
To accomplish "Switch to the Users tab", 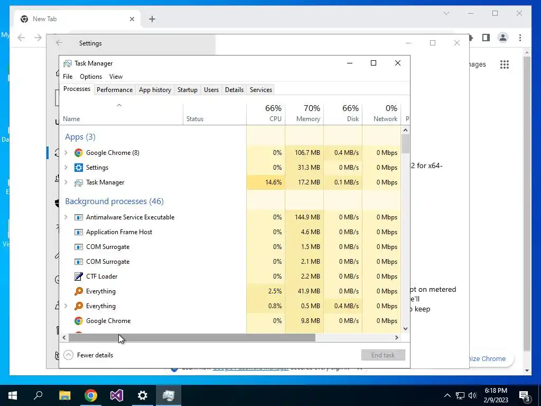I will tap(211, 90).
